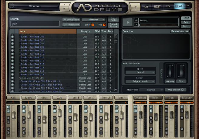Click the Tempo button
This screenshot has width=199, height=139.
click(x=186, y=26)
